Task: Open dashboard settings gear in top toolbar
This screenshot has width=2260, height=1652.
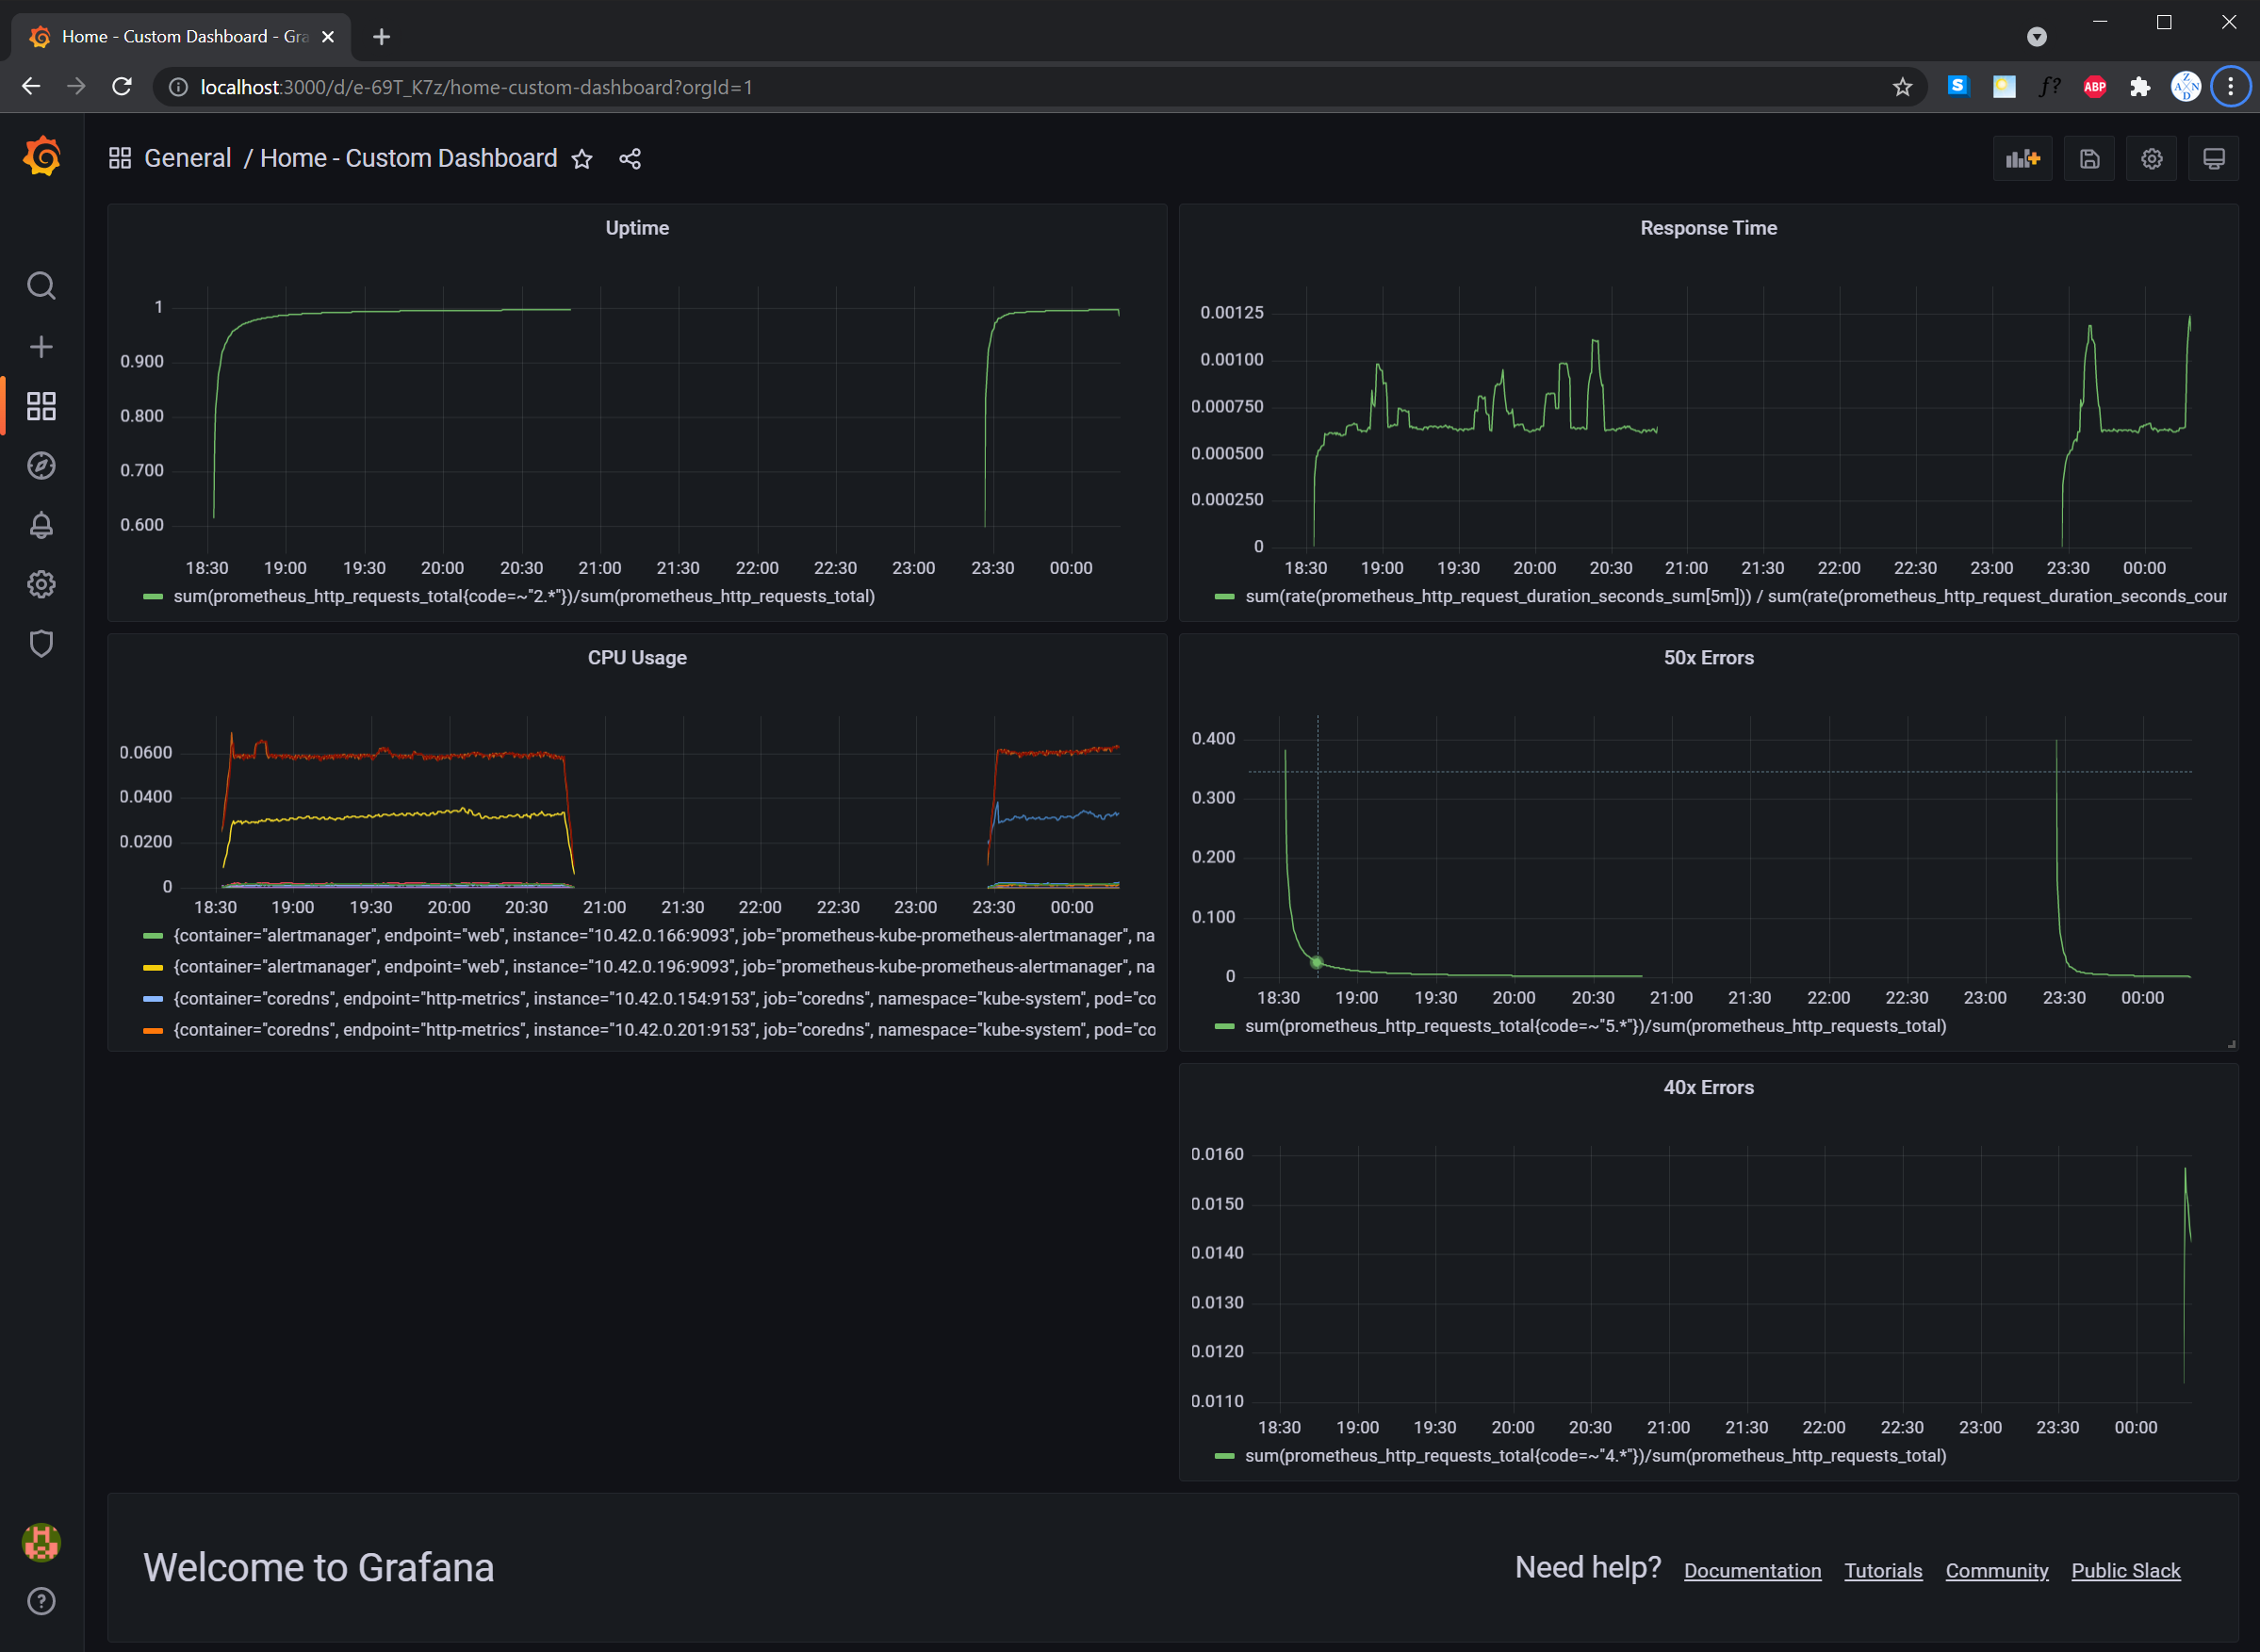Action: coord(2151,159)
